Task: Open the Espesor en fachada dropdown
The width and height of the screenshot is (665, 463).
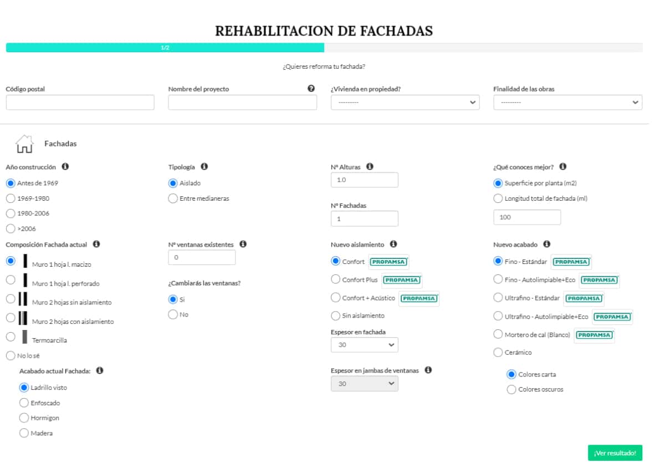Action: click(x=364, y=344)
